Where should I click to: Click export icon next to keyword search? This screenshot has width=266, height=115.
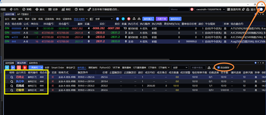(x=209, y=67)
